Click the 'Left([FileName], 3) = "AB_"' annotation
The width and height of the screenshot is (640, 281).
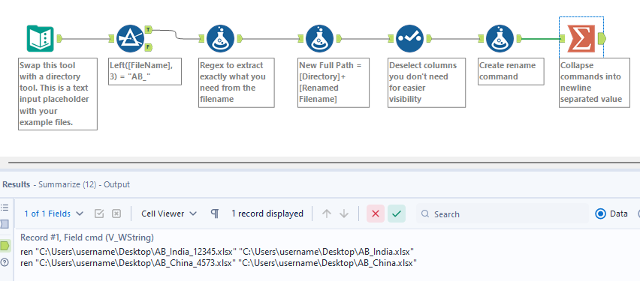[x=145, y=71]
